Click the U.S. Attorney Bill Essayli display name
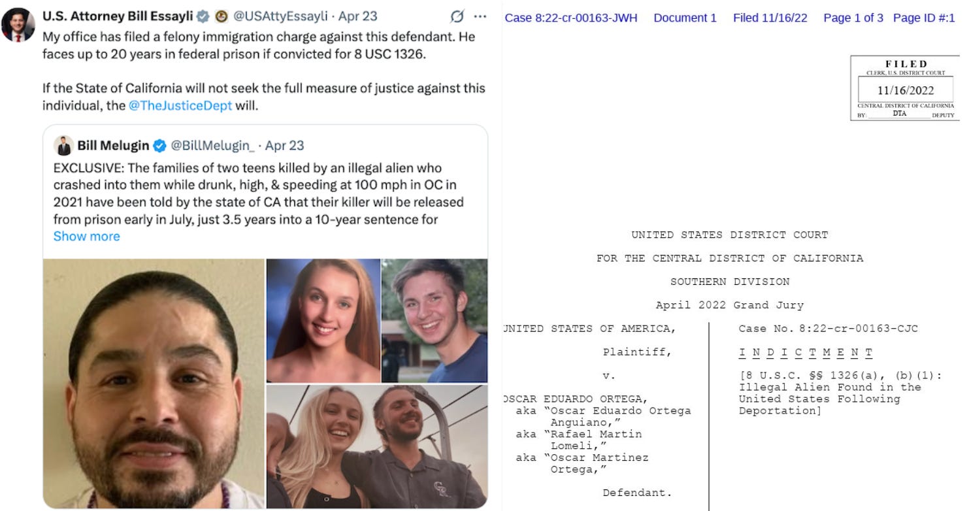 click(118, 16)
